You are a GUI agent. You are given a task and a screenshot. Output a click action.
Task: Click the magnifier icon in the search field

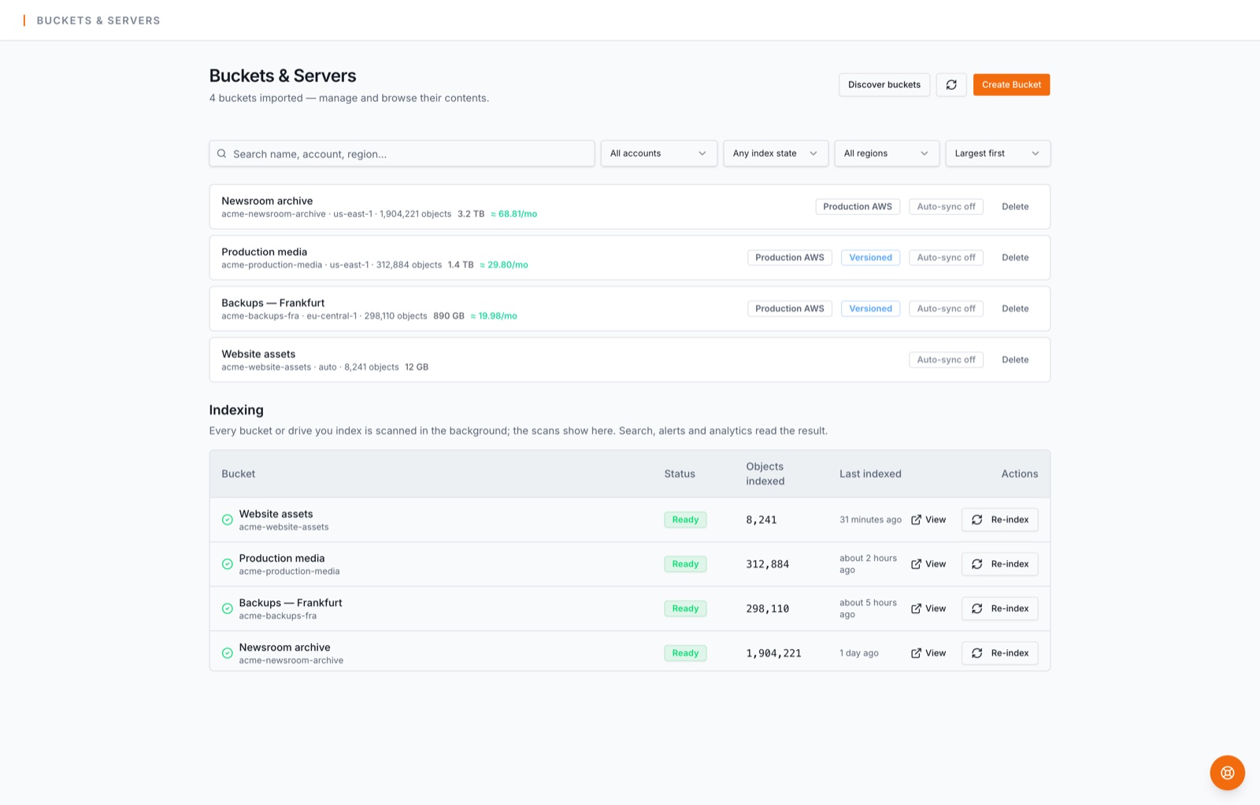point(222,153)
